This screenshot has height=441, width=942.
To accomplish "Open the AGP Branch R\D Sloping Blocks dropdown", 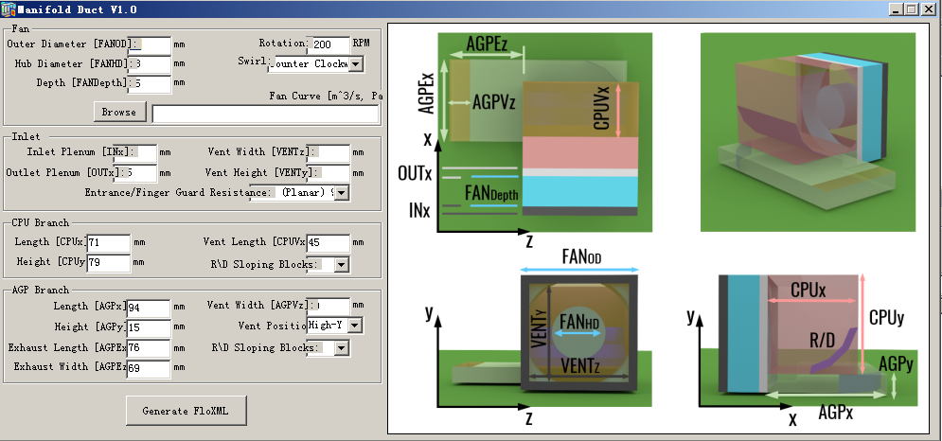I will pos(341,348).
